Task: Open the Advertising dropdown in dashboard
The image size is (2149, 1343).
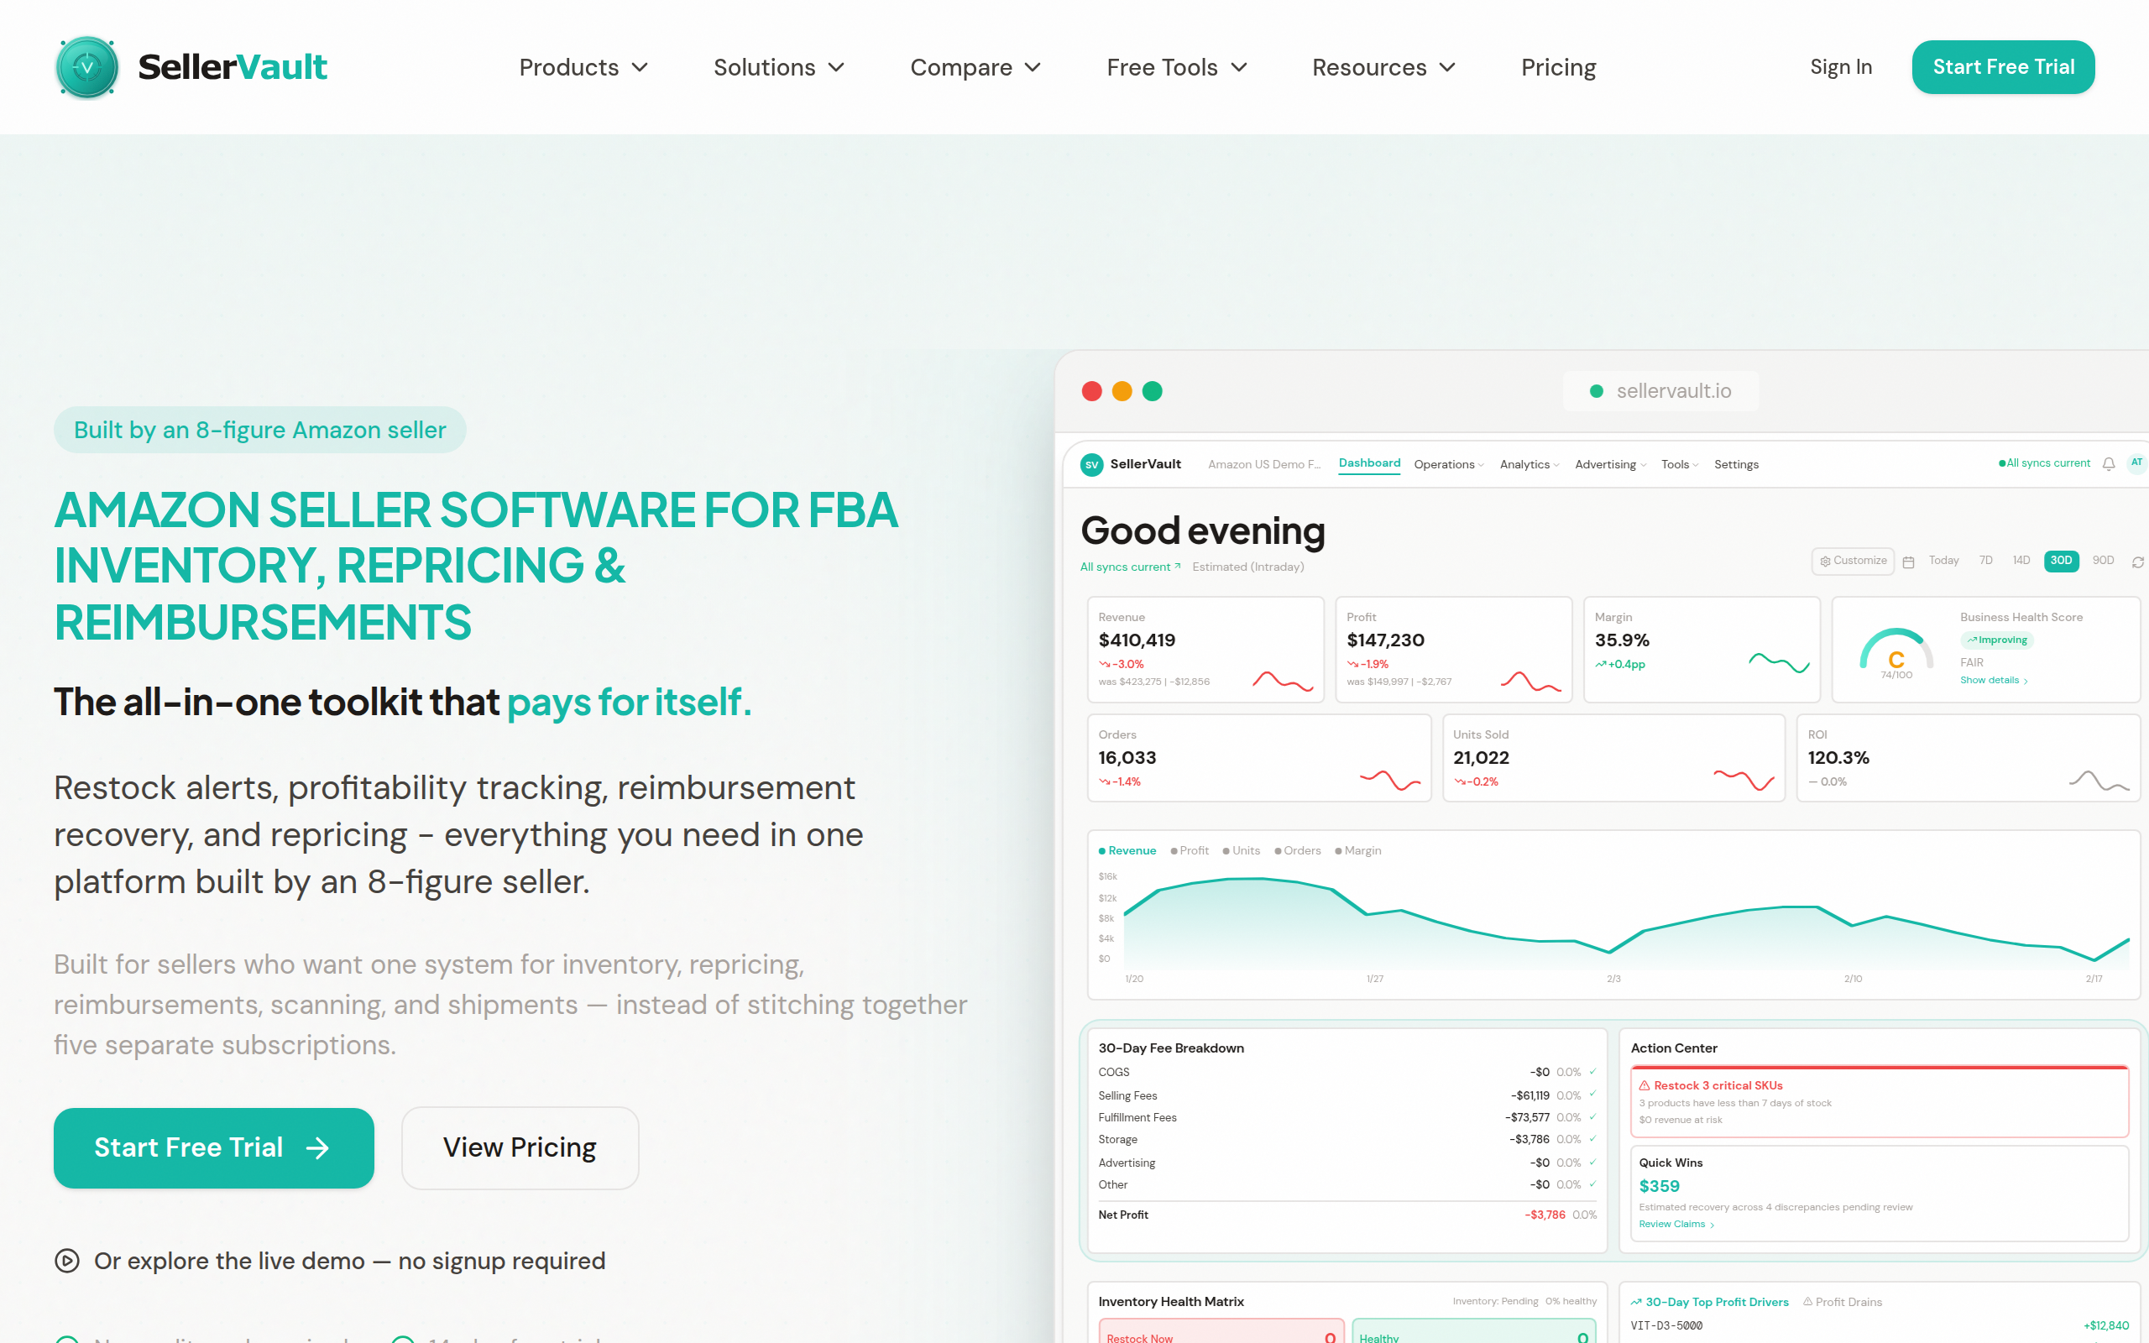Action: pyautogui.click(x=1610, y=464)
